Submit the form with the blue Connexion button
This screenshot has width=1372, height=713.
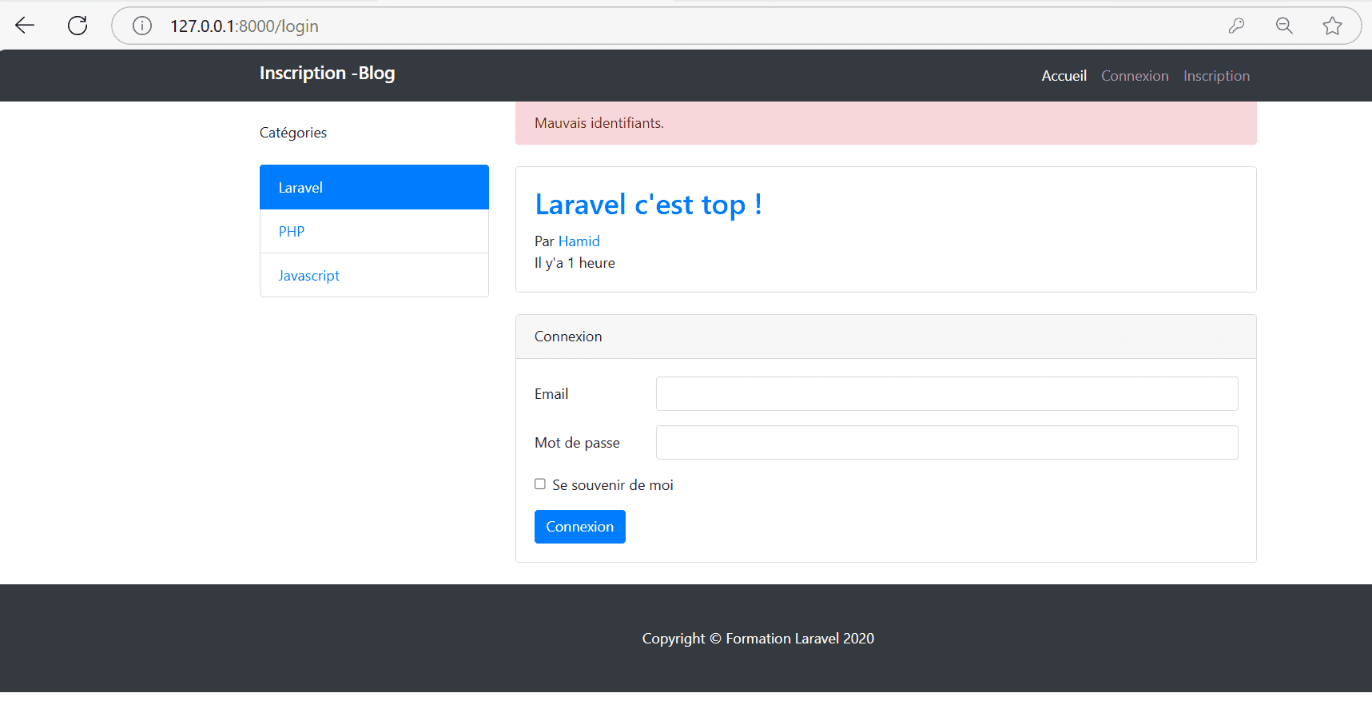click(x=580, y=527)
